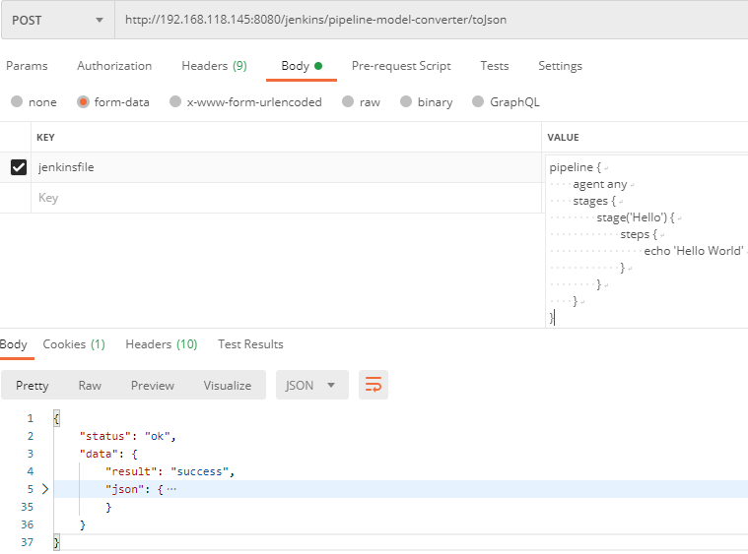Open the JSON format dropdown
748x554 pixels.
(312, 385)
